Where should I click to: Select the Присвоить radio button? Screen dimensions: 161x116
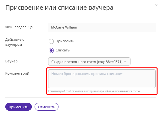(51, 41)
